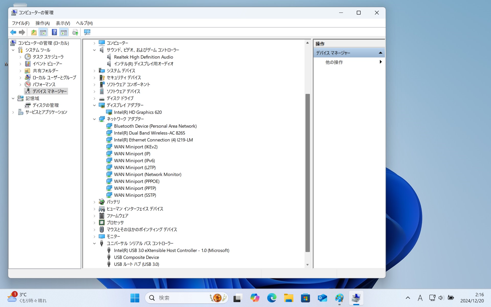This screenshot has height=307, width=491.
Task: Open the 操作(A) menu
Action: coord(42,23)
